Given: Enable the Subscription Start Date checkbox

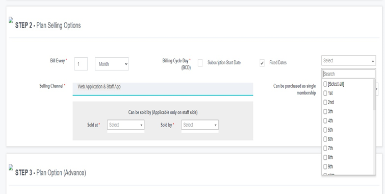Looking at the screenshot, I should pos(200,63).
